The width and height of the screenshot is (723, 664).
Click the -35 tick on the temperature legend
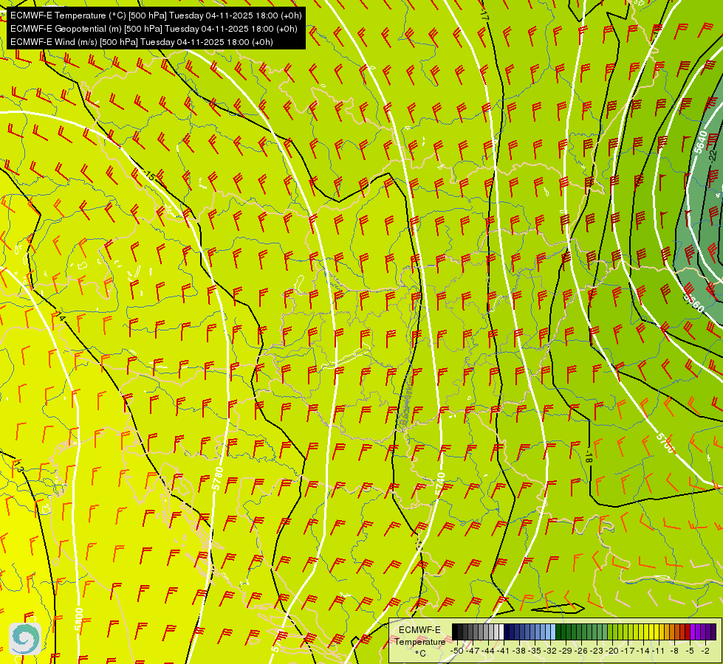535,651
